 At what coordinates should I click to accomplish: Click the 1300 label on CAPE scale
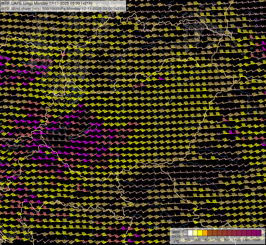(246, 240)
